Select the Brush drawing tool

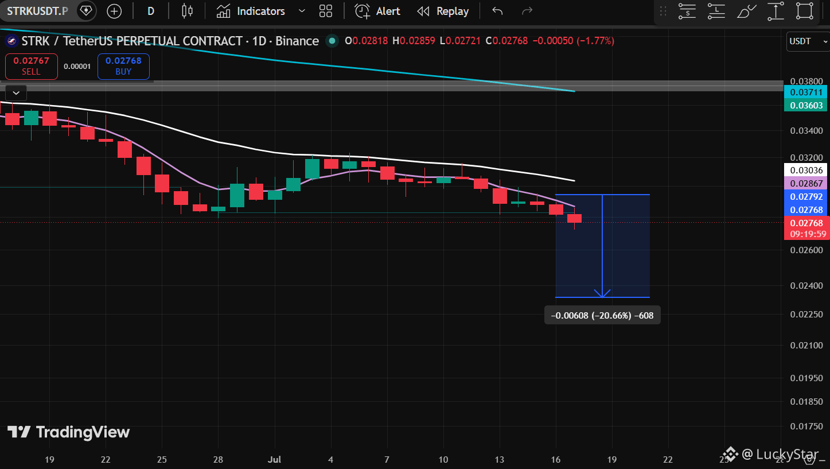[746, 11]
